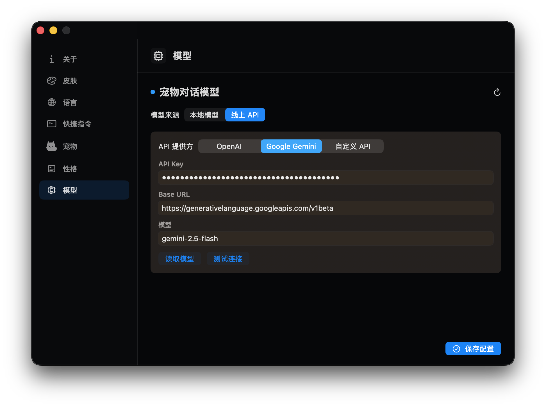Open the 关于 sidebar section
The image size is (546, 407).
click(x=84, y=59)
